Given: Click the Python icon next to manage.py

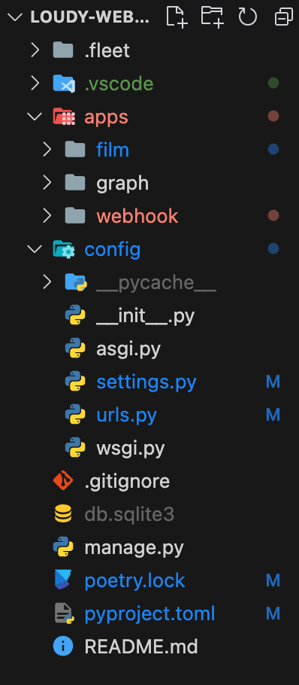Looking at the screenshot, I should pyautogui.click(x=63, y=547).
